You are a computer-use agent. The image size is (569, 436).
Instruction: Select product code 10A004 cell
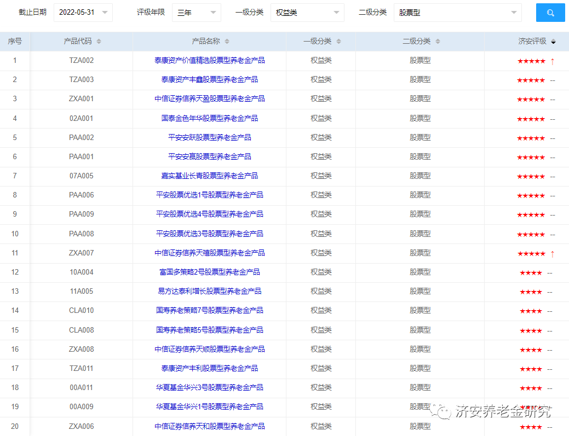(81, 272)
